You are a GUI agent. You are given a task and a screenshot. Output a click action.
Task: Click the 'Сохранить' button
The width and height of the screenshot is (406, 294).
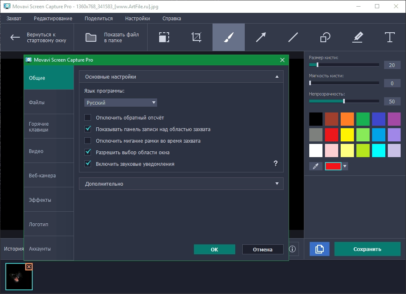tap(368, 249)
